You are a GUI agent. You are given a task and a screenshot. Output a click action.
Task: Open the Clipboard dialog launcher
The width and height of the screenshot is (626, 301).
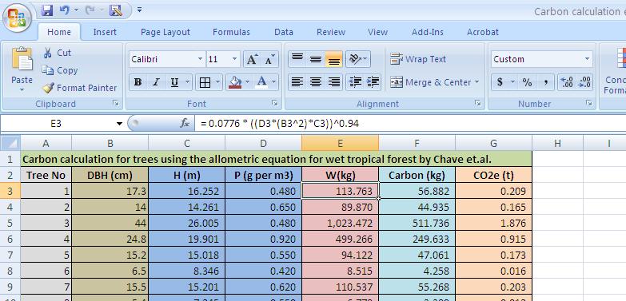[116, 103]
